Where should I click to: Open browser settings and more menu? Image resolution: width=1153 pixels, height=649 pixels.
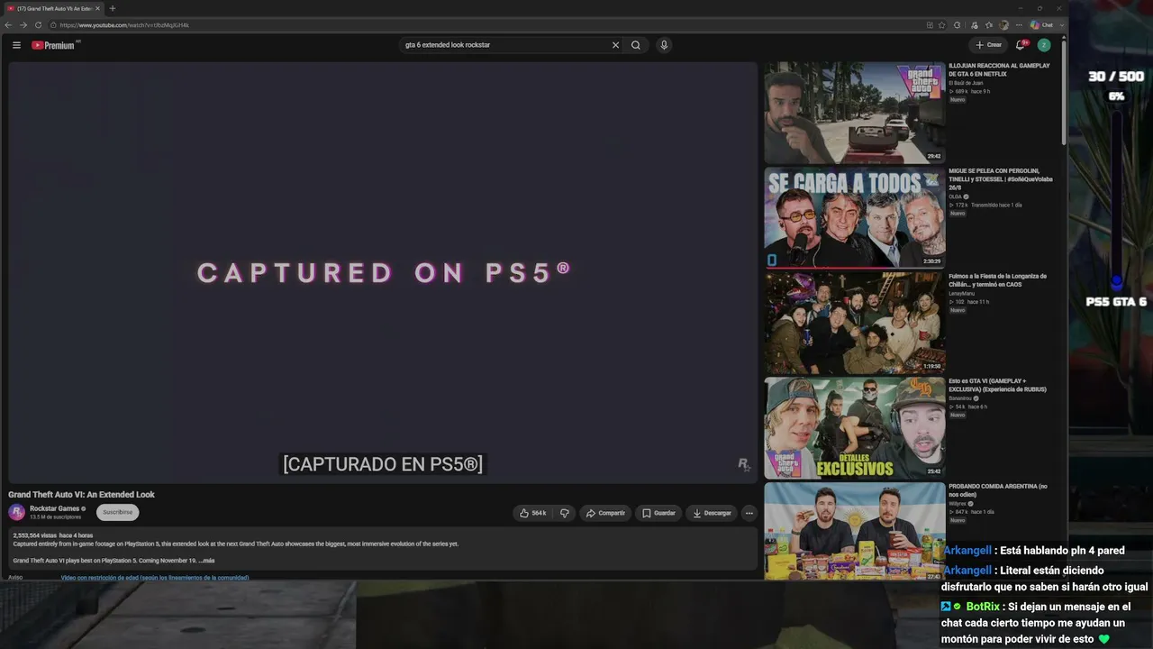(1019, 25)
